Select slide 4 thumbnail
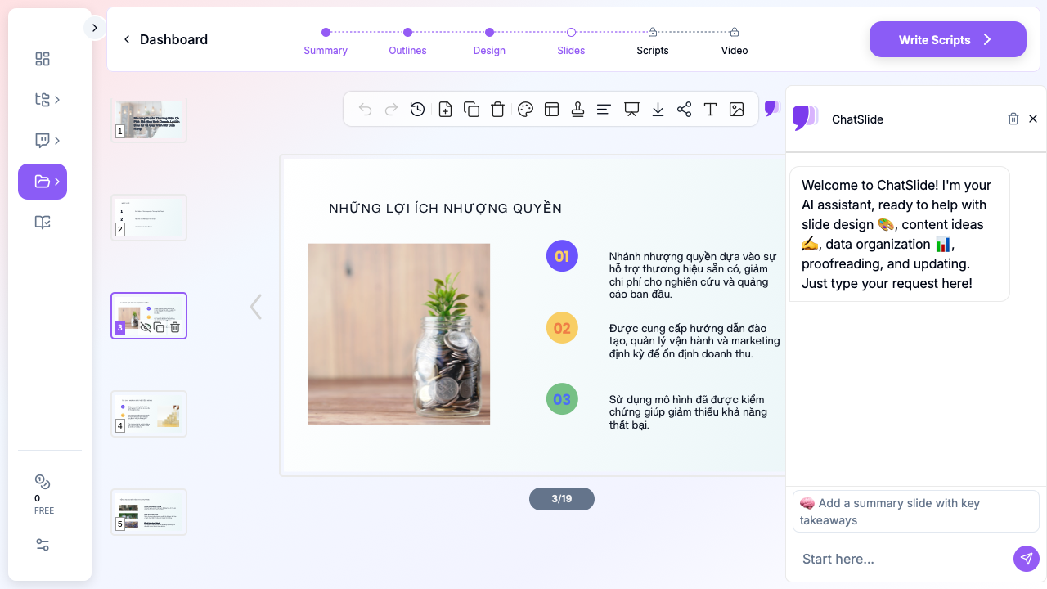Image resolution: width=1047 pixels, height=589 pixels. point(149,413)
